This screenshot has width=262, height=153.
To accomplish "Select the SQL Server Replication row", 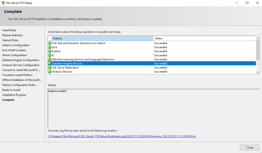I will click(152, 68).
